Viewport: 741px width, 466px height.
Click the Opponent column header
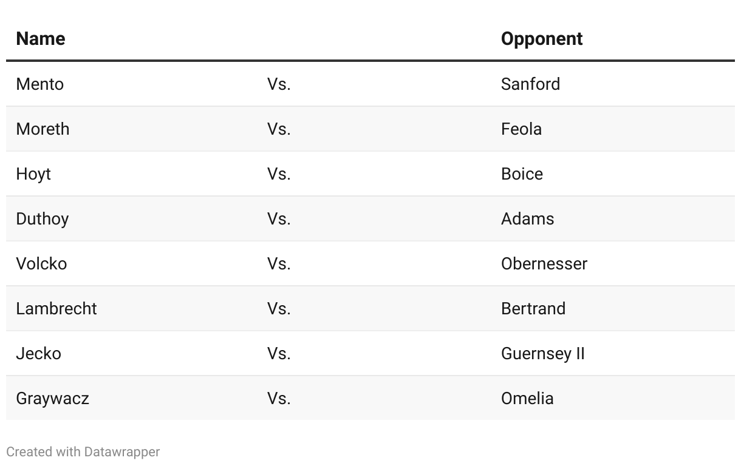pyautogui.click(x=541, y=39)
